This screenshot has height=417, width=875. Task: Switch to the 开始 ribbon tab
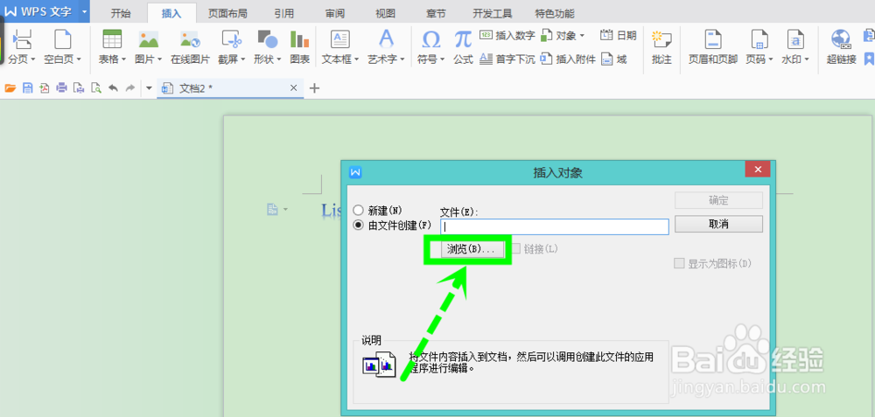click(x=121, y=13)
